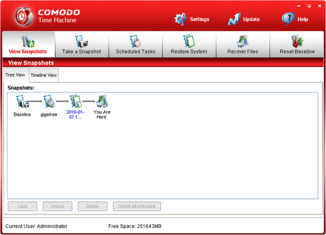Click the Update text link
Viewport: 326px width, 235px height.
click(251, 19)
